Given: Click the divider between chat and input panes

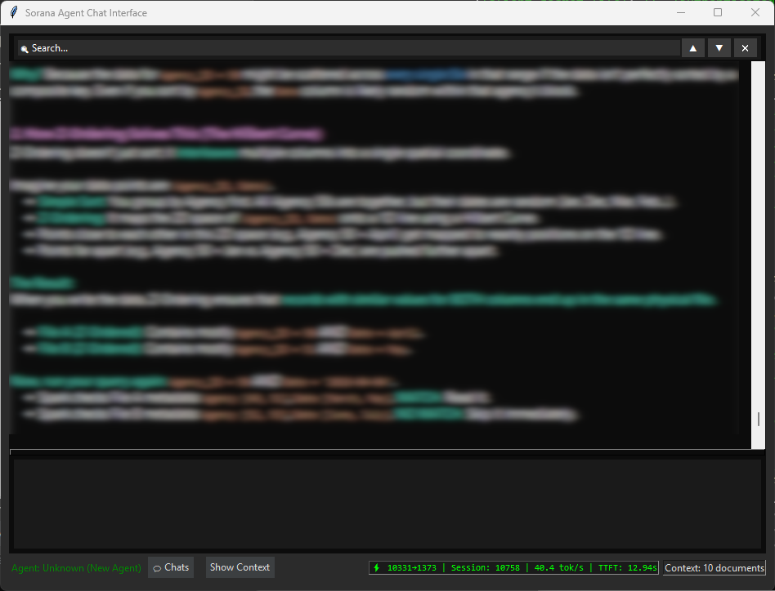Looking at the screenshot, I should pyautogui.click(x=387, y=450).
